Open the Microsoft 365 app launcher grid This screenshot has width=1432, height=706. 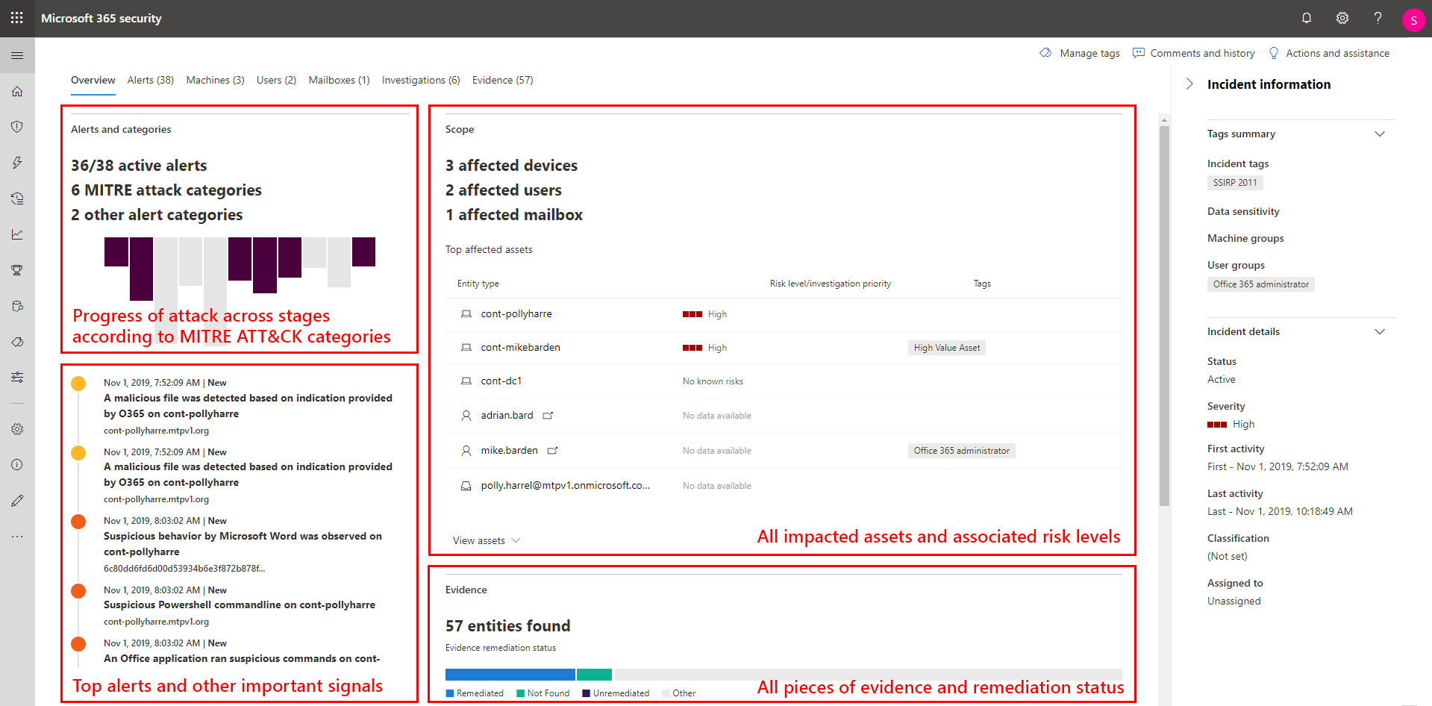[x=16, y=17]
